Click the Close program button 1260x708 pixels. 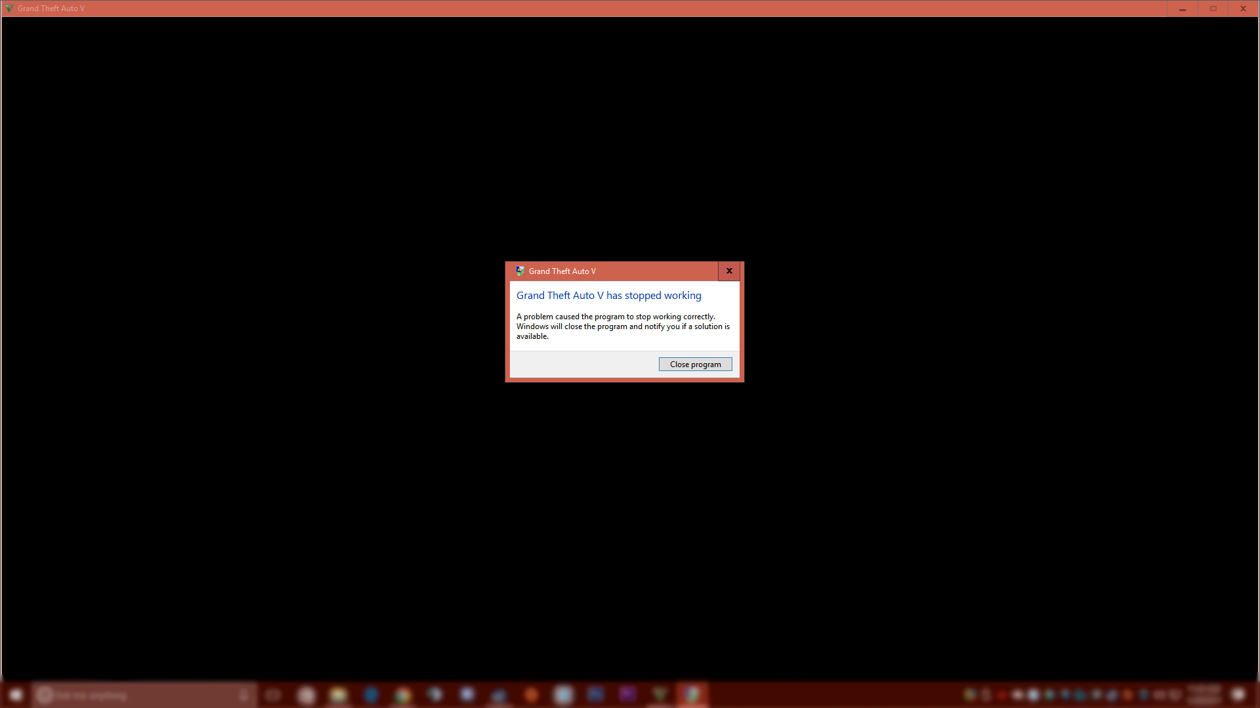[695, 364]
